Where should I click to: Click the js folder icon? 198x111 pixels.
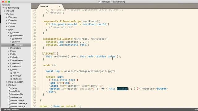pyautogui.click(x=10, y=30)
